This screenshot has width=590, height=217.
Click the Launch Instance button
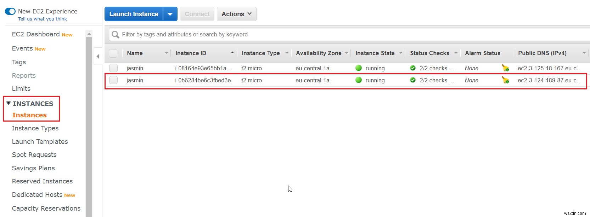pos(134,14)
